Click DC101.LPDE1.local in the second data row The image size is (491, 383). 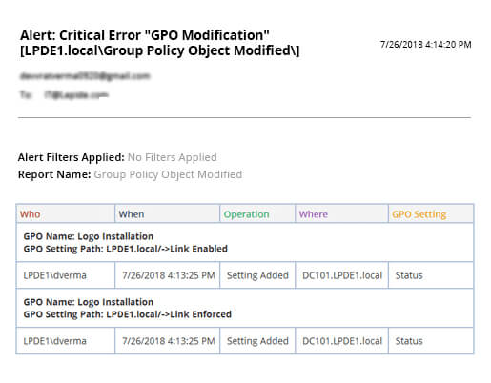[x=342, y=341]
